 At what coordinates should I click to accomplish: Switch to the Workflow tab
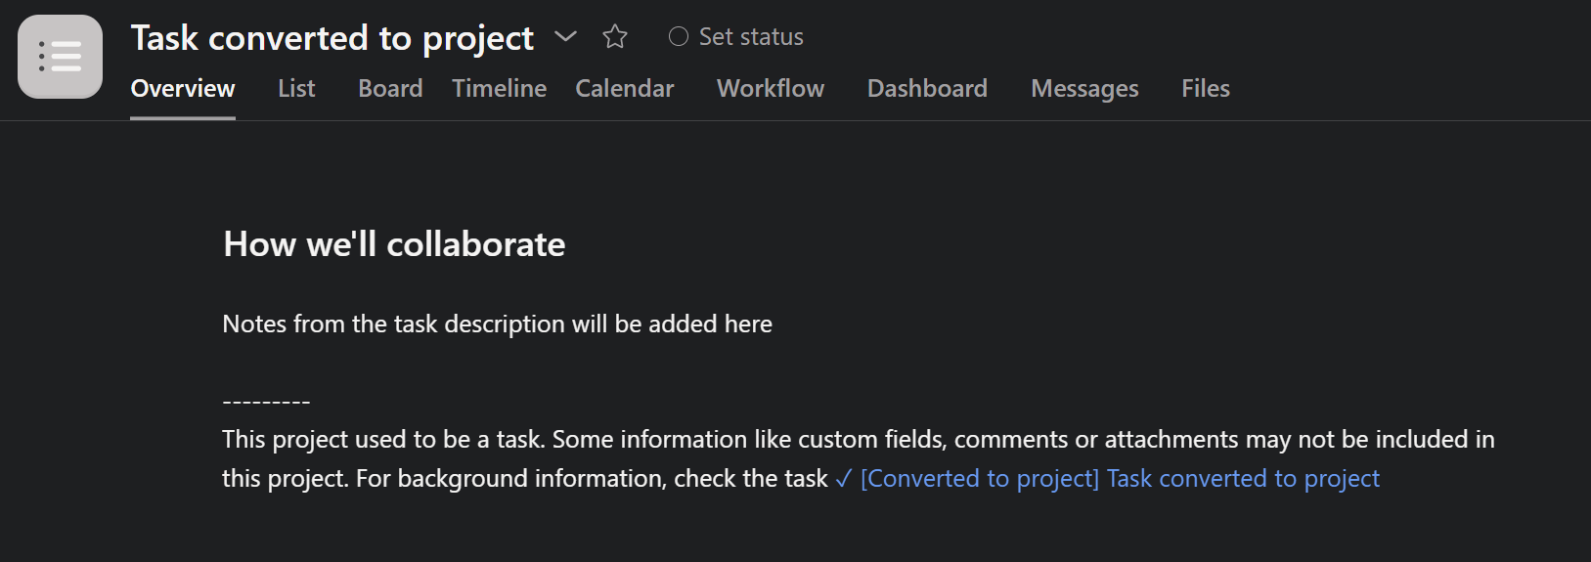(771, 88)
